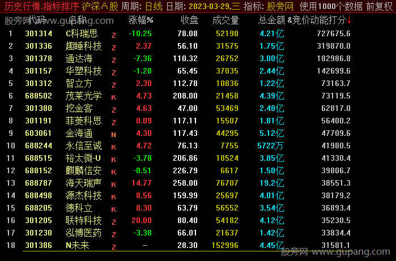
Task: Click the red sort descending arrow
Action: click(x=350, y=20)
